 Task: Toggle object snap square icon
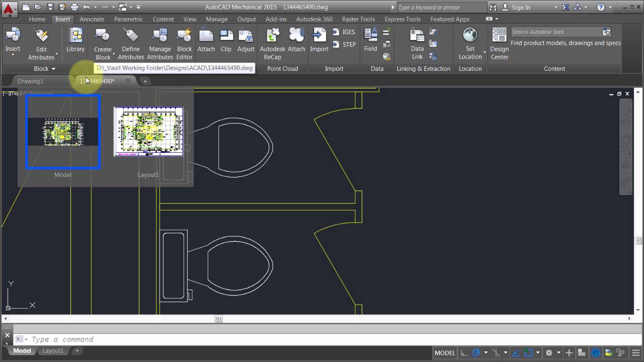[528, 353]
